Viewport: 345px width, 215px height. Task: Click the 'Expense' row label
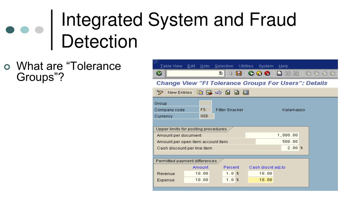coord(166,180)
